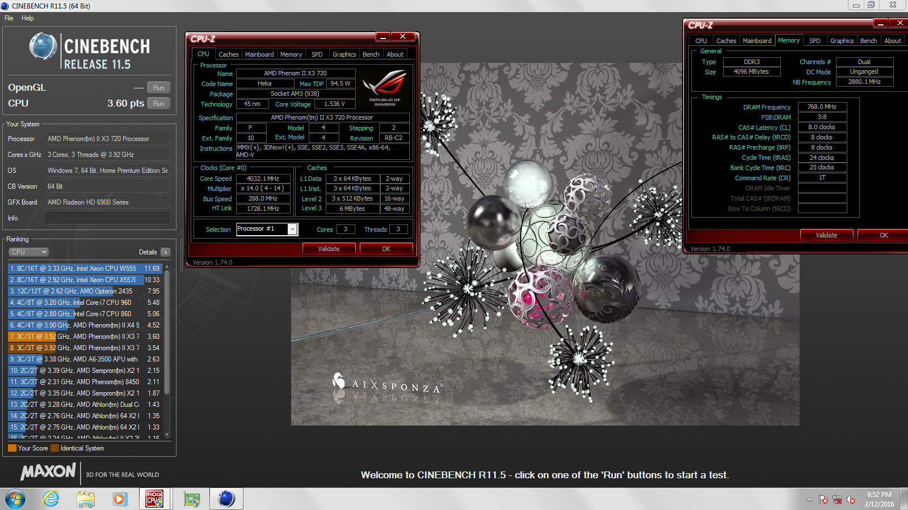This screenshot has width=908, height=510.
Task: Click the Core Speed value 4032.1 MHz
Action: coord(263,178)
